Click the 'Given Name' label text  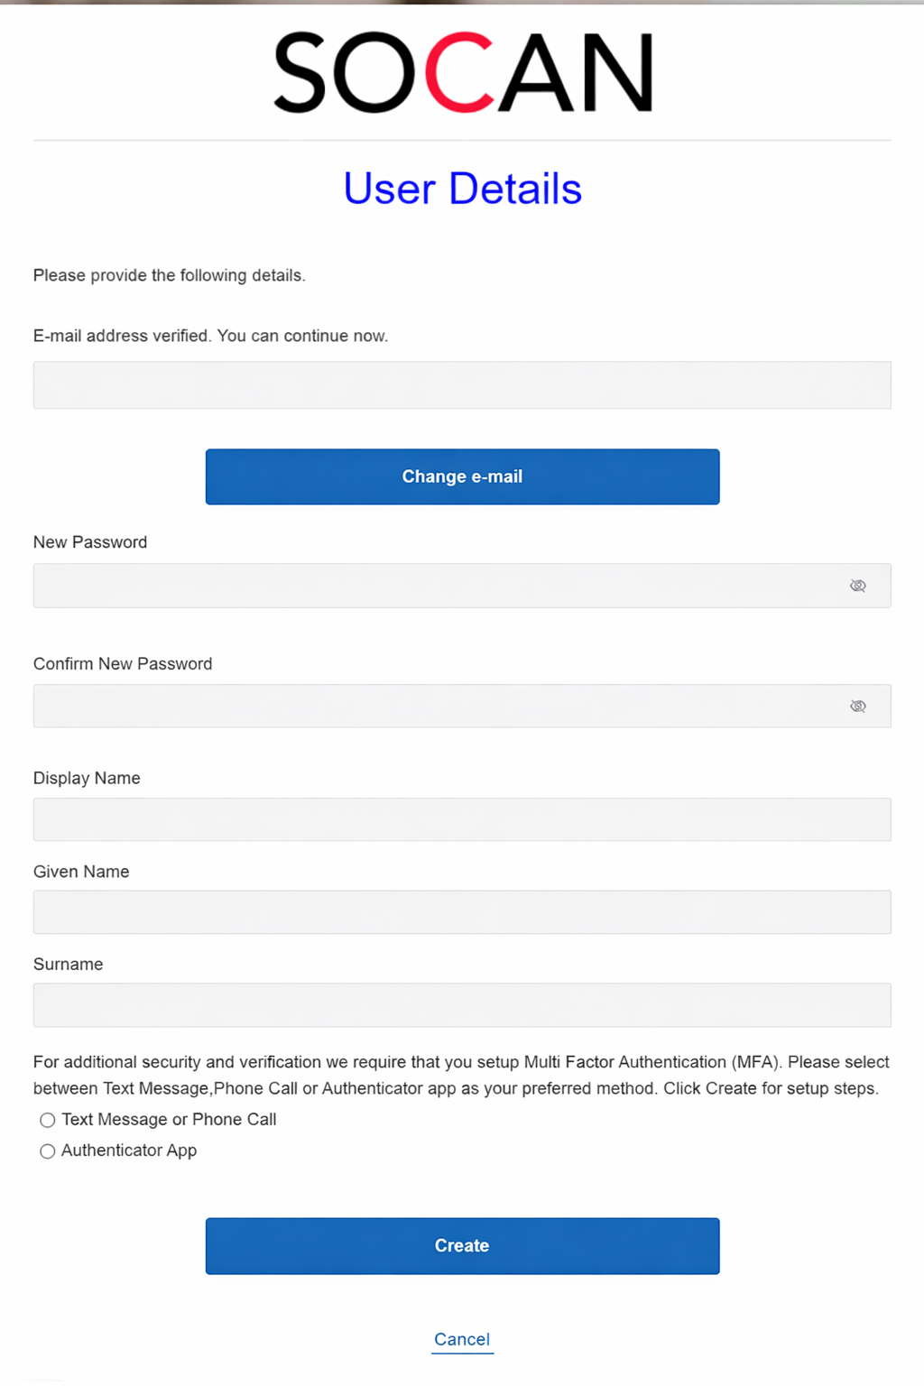tap(81, 872)
